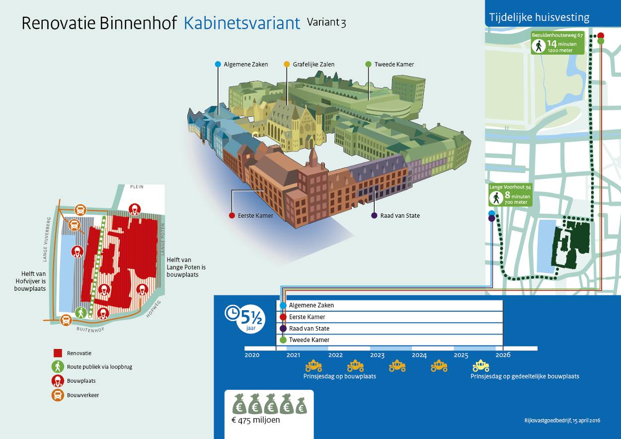Click the dark green Binnenhof building on the city map
Viewport: 621px width, 439px height.
(571, 243)
